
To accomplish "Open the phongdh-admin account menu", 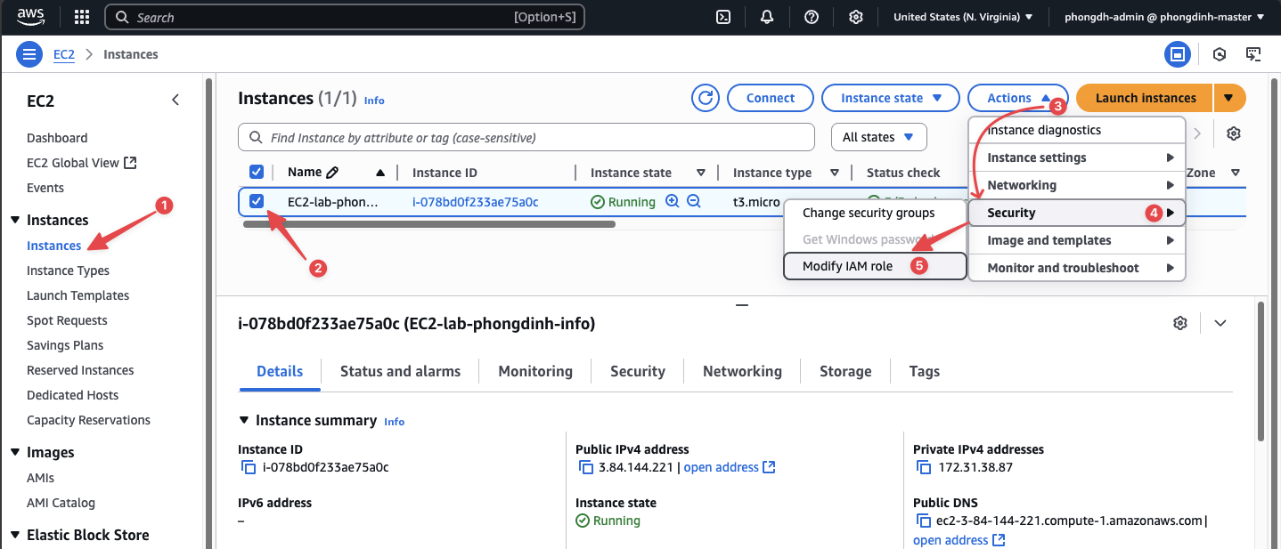I will pos(1164,17).
